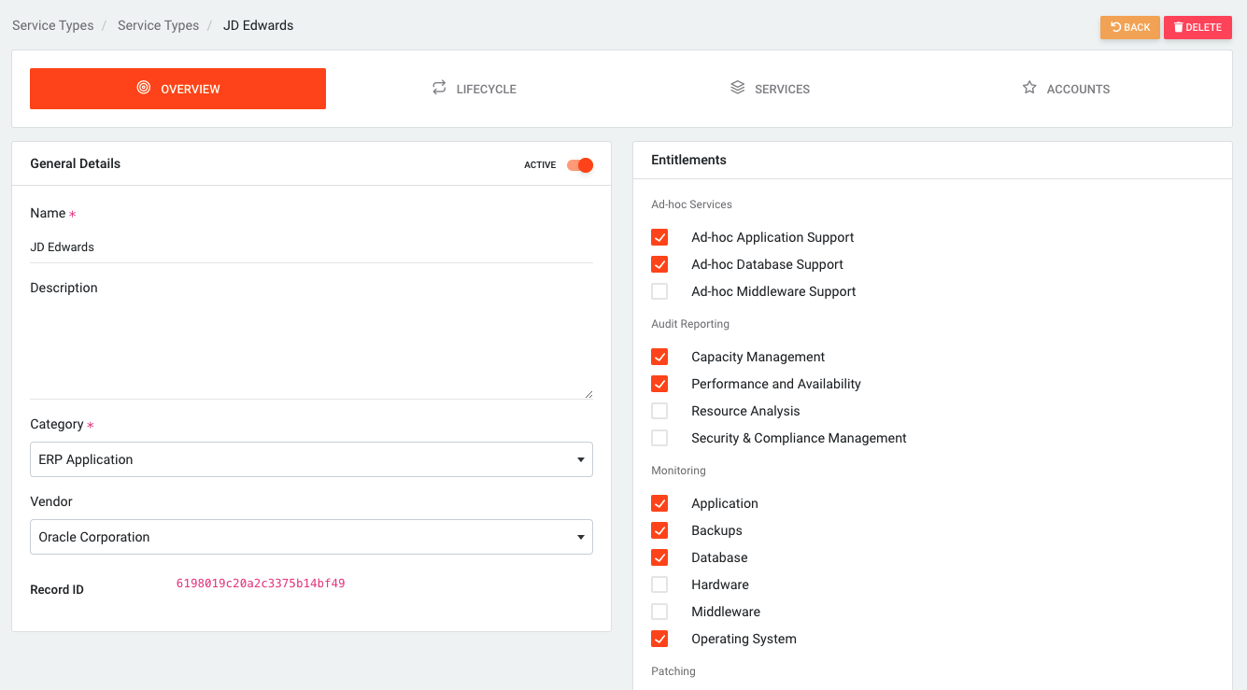Click the Services layers icon
Screen dimensions: 1247x690
pos(738,88)
